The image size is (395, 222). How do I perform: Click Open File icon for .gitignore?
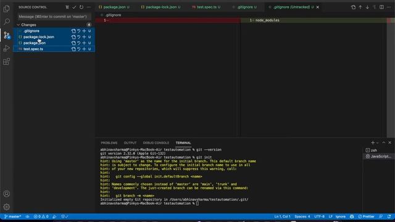point(73,31)
